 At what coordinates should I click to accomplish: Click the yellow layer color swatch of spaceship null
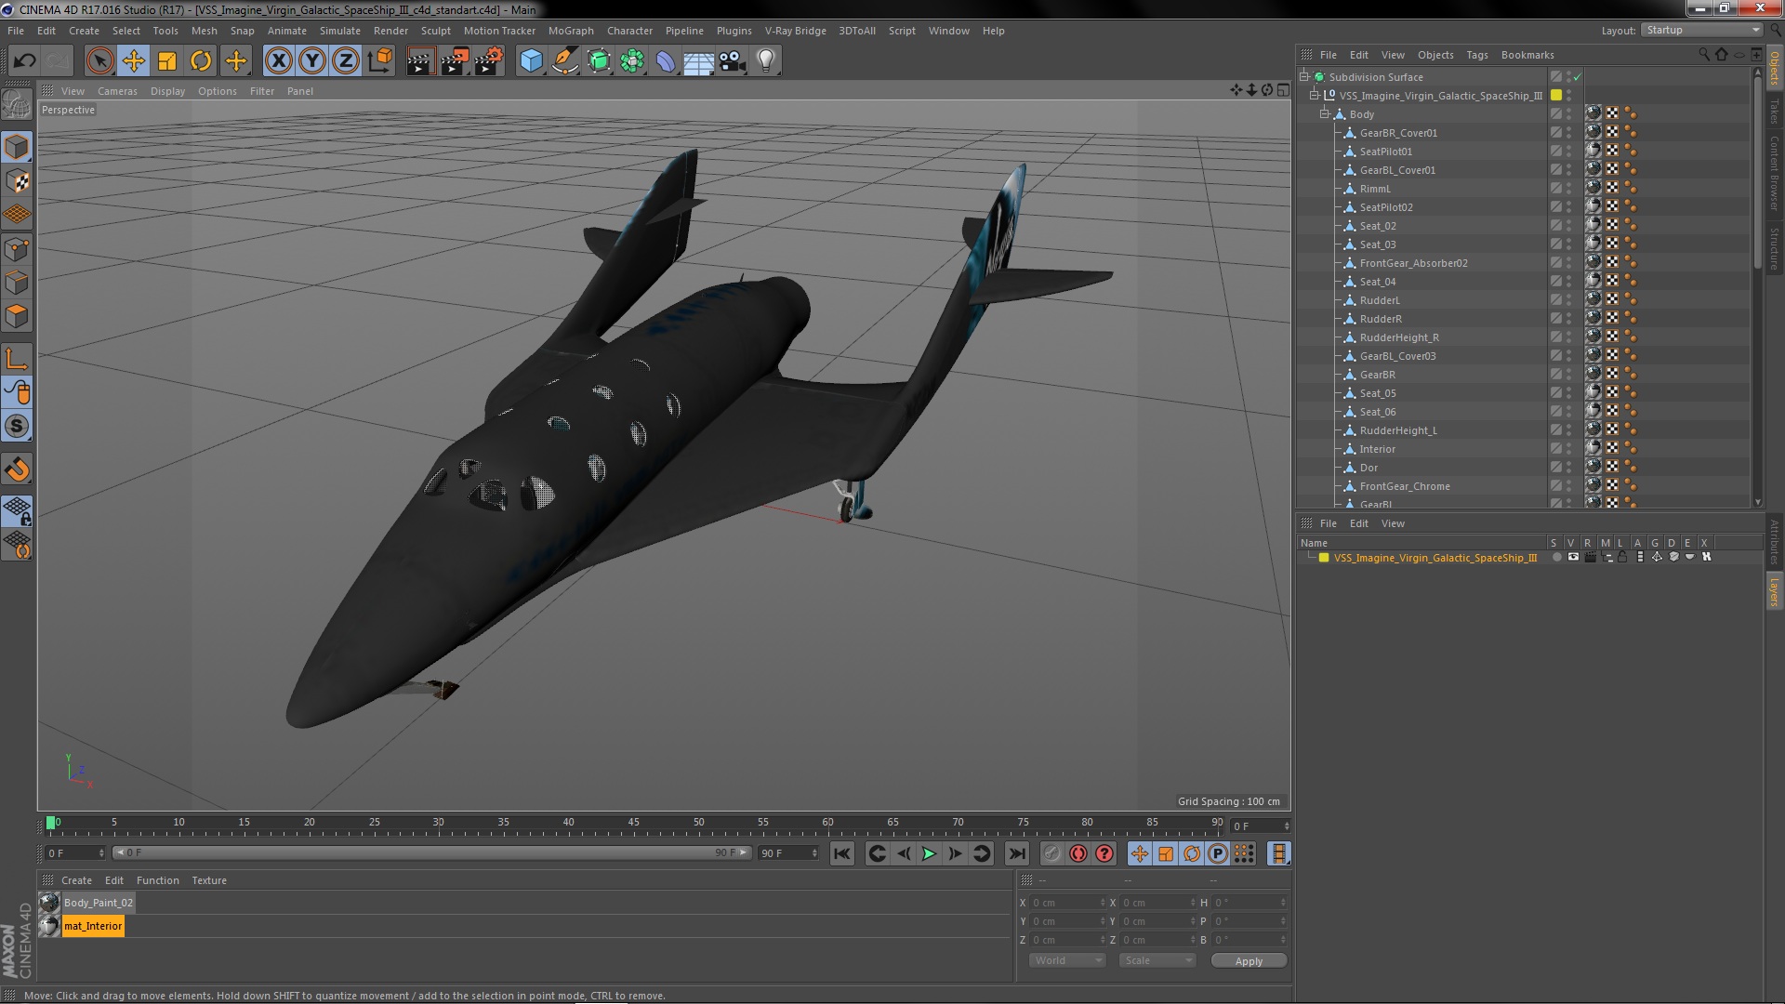click(x=1555, y=96)
